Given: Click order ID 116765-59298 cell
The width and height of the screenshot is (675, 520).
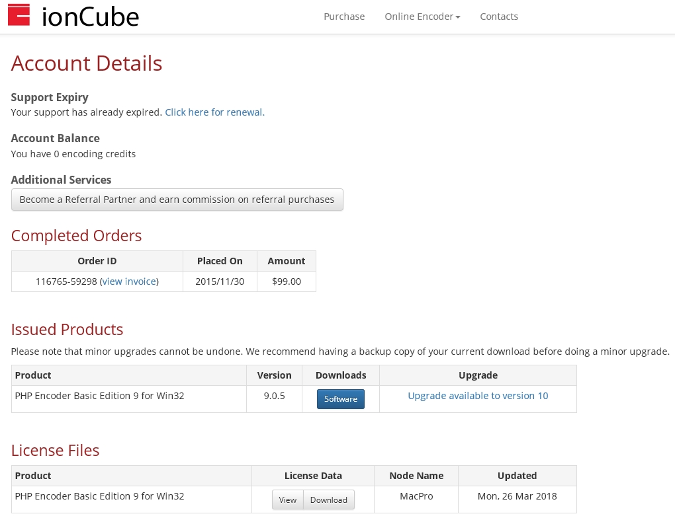Looking at the screenshot, I should (97, 281).
